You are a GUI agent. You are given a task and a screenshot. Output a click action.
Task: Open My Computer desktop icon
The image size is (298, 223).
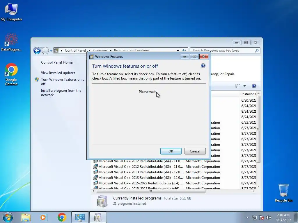pos(11,12)
